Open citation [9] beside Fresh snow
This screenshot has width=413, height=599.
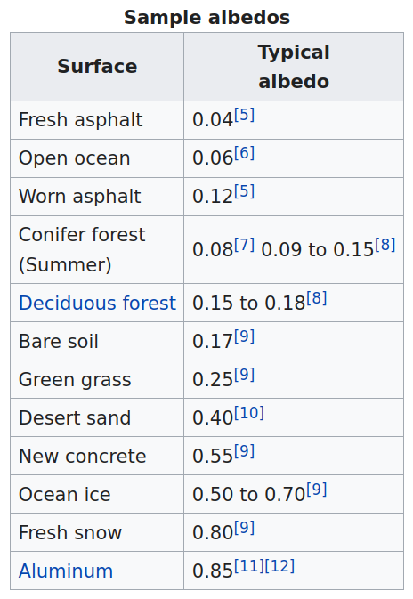click(244, 528)
